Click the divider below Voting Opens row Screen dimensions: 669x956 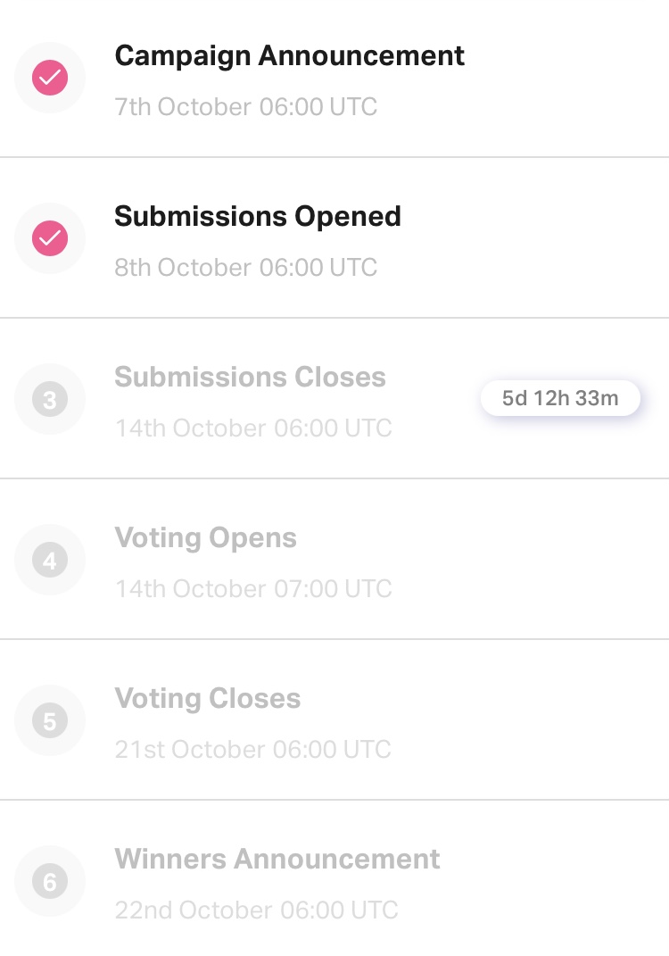pos(334,639)
